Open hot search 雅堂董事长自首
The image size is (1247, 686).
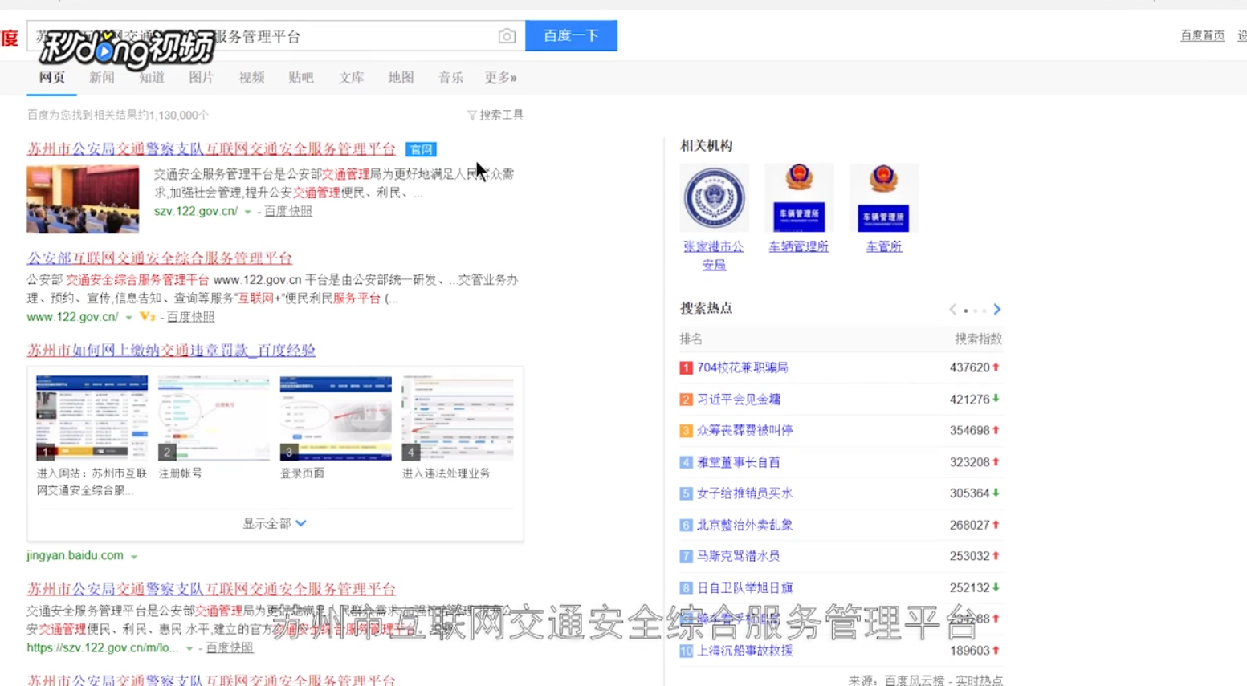(x=739, y=462)
